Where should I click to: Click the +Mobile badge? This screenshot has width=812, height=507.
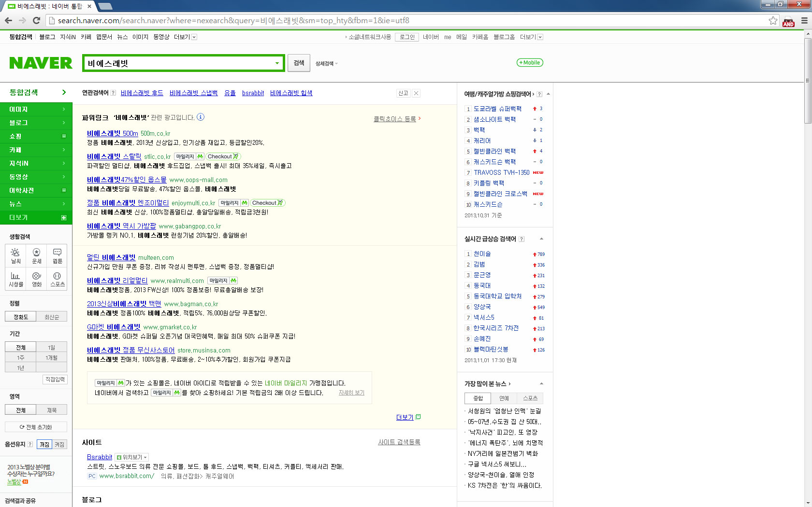530,62
